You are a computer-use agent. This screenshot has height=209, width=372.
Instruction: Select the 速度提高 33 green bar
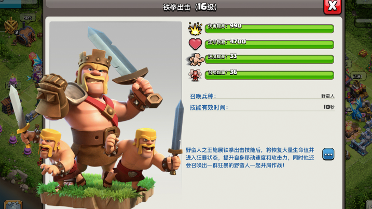(269, 59)
